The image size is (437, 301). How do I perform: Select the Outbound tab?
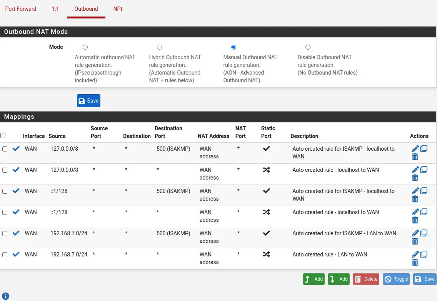click(x=86, y=9)
